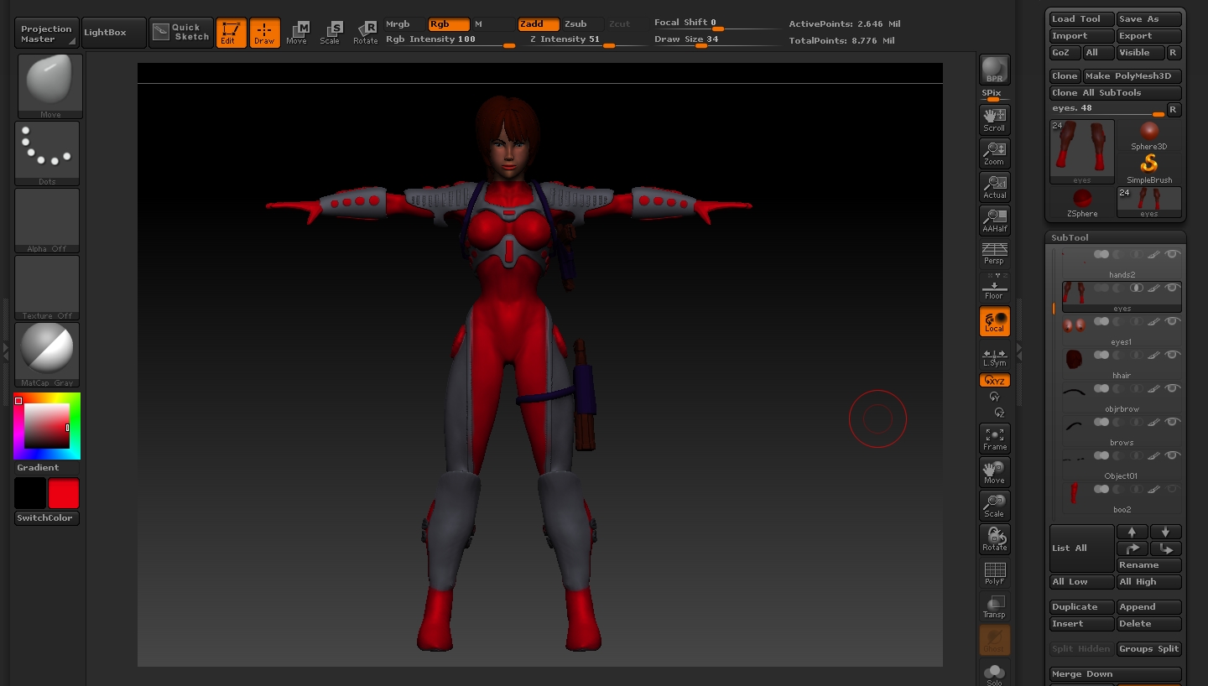
Task: Open the Move brush thumbnail selector
Action: tap(50, 86)
